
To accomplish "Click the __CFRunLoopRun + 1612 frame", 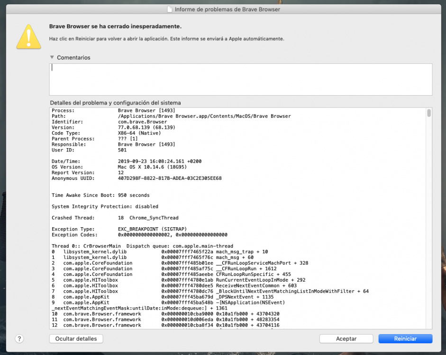I will coord(164,269).
